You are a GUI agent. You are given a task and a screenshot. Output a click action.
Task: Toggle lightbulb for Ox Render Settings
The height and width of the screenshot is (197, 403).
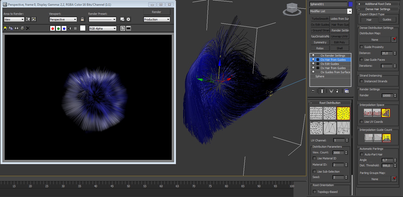[313, 56]
